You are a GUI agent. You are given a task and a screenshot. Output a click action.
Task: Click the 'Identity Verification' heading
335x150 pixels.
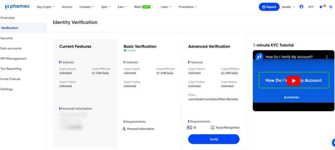(x=75, y=22)
